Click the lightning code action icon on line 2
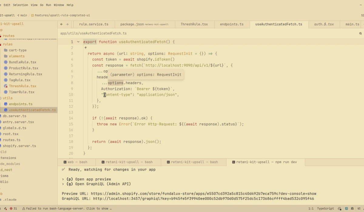This screenshot has width=364, height=212. tap(86, 48)
